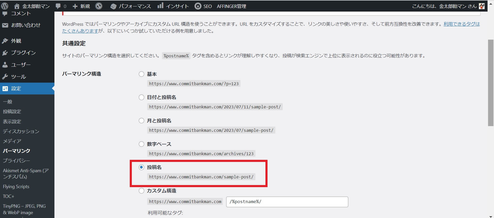This screenshot has width=494, height=218.
Task: Choose the カスタム構造 radio button
Action: [x=141, y=191]
